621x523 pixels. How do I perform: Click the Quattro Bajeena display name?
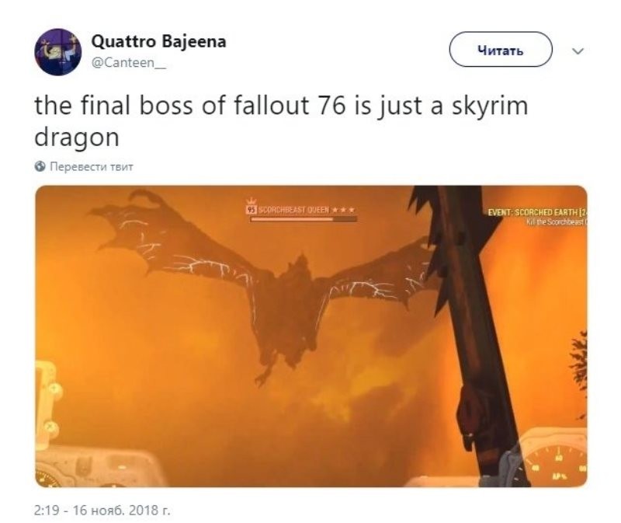[159, 41]
